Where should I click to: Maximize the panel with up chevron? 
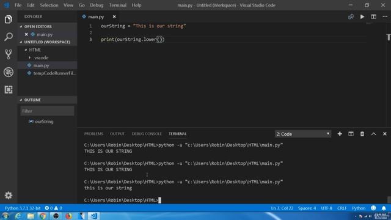point(373,134)
